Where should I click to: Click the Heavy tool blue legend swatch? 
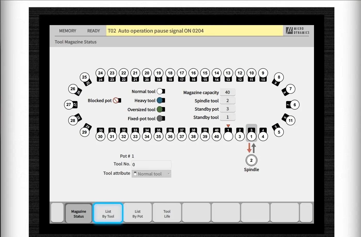161,100
